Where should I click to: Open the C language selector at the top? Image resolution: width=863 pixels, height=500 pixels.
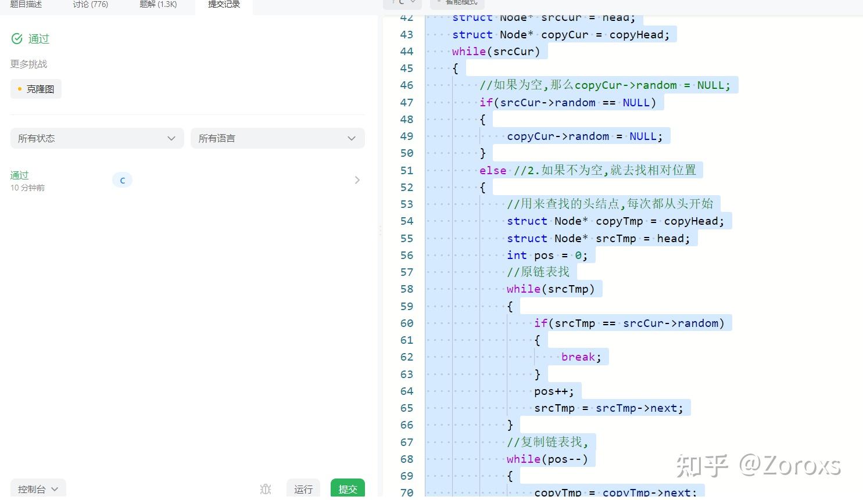(401, 2)
